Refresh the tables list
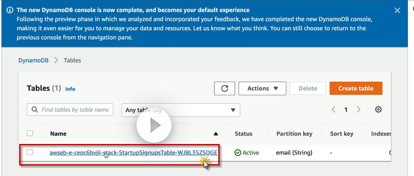 (224, 89)
